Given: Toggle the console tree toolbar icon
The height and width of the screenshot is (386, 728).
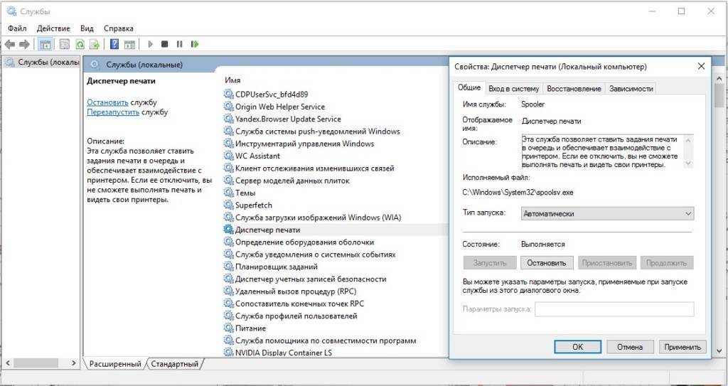Looking at the screenshot, I should tap(45, 44).
